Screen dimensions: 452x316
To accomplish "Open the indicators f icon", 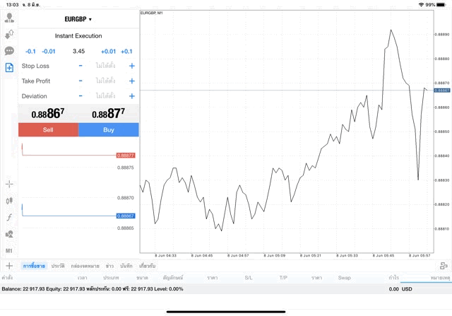I will coord(9,217).
